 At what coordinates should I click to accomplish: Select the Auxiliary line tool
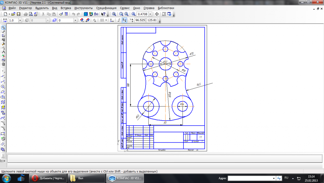coord(3,76)
